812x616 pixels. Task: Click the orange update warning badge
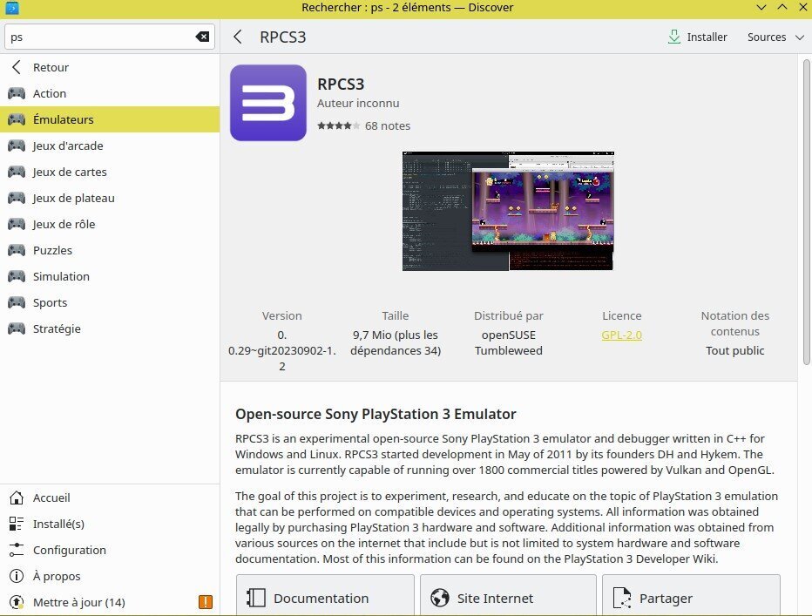tap(206, 602)
